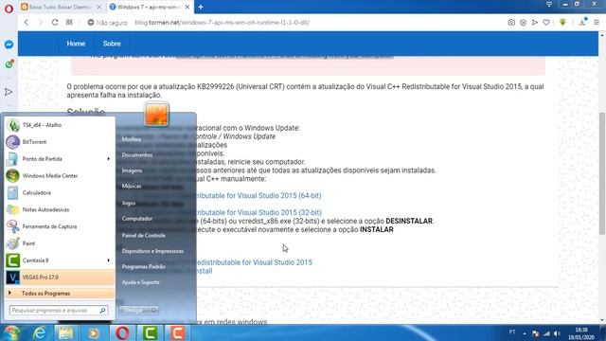Take a snapshot with camera icon

(511, 23)
